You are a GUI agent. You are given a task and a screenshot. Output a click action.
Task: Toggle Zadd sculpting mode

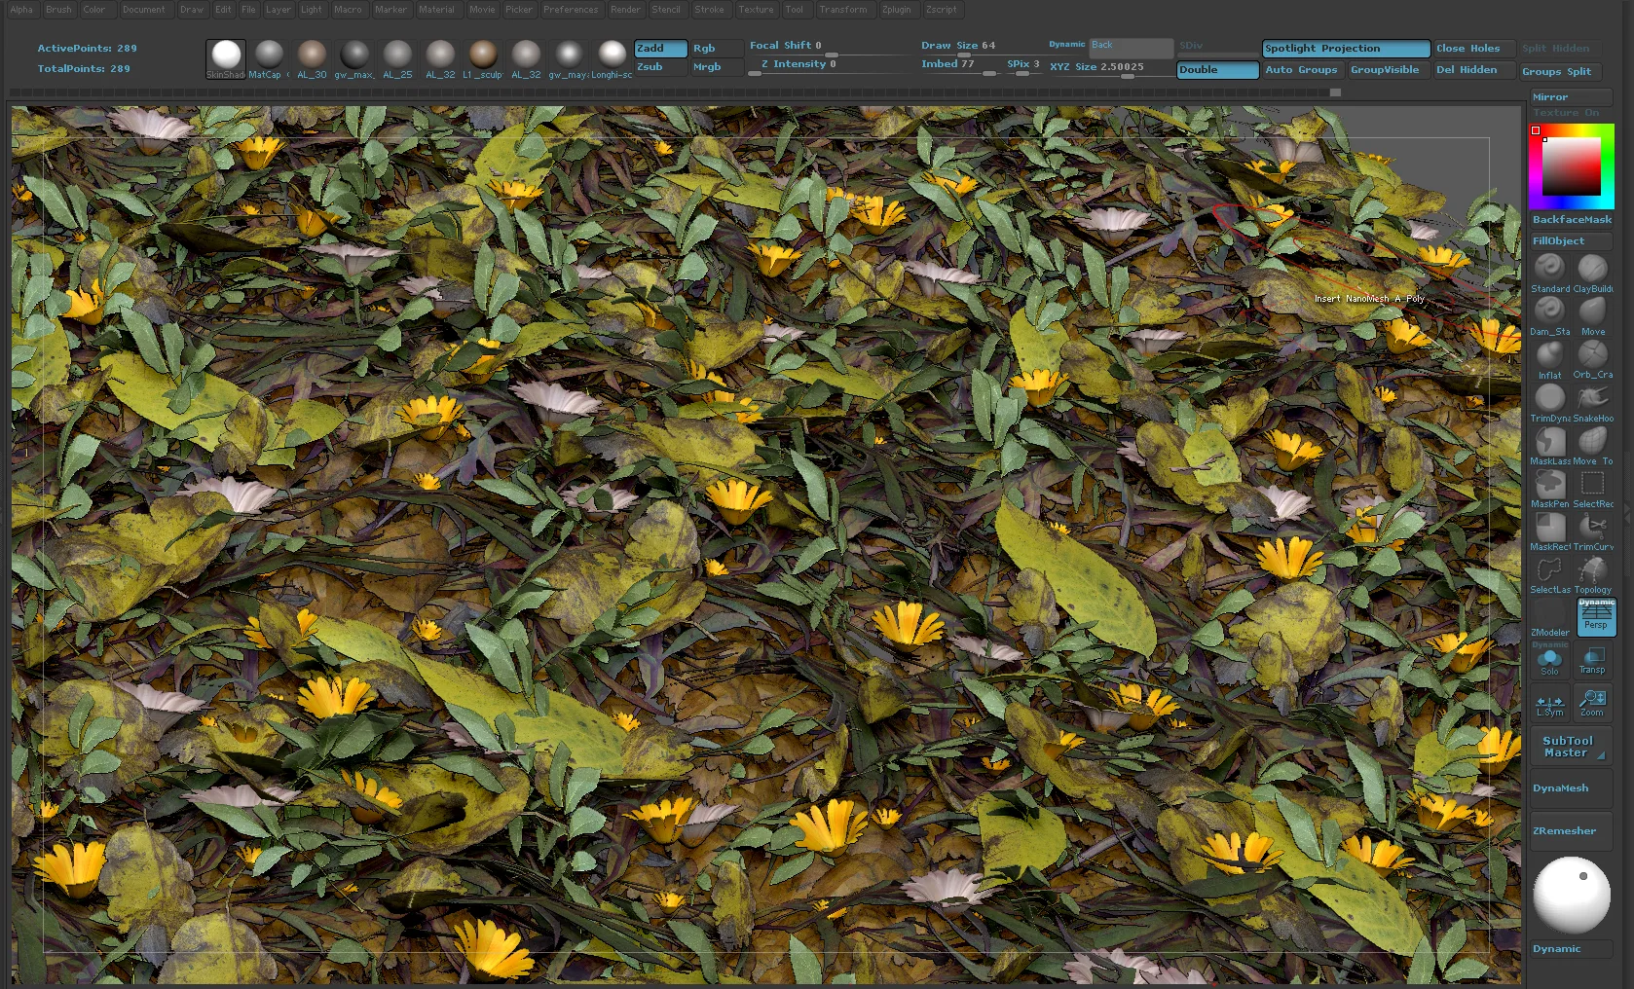point(658,47)
